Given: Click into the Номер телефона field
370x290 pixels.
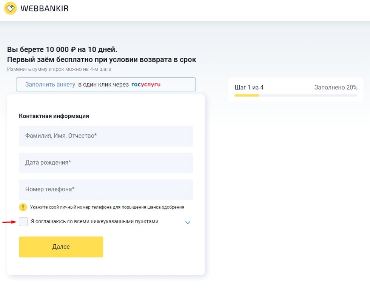Looking at the screenshot, I should click(x=106, y=189).
